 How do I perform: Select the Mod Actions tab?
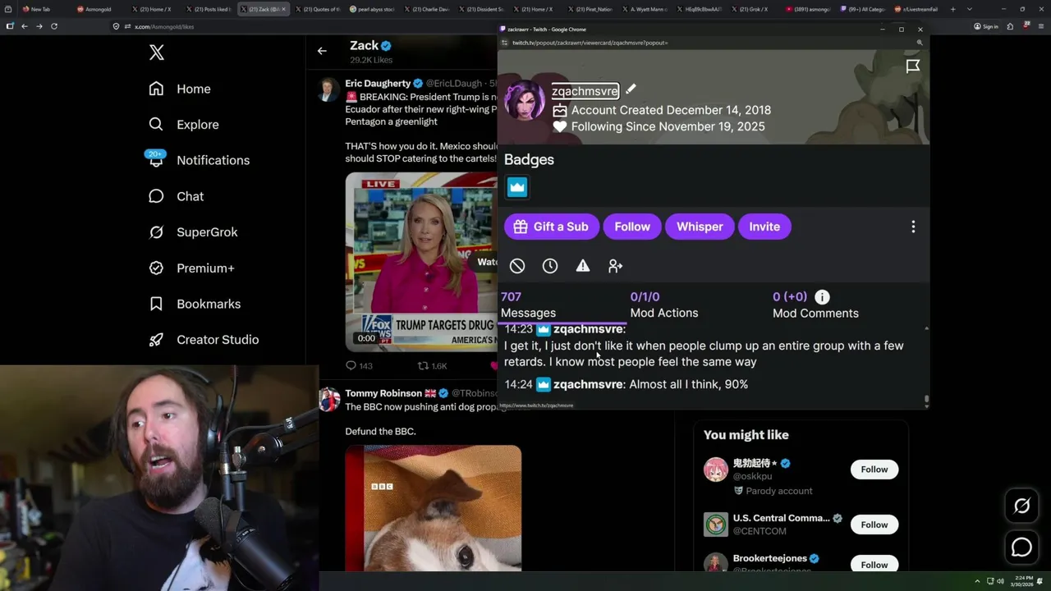coord(663,305)
